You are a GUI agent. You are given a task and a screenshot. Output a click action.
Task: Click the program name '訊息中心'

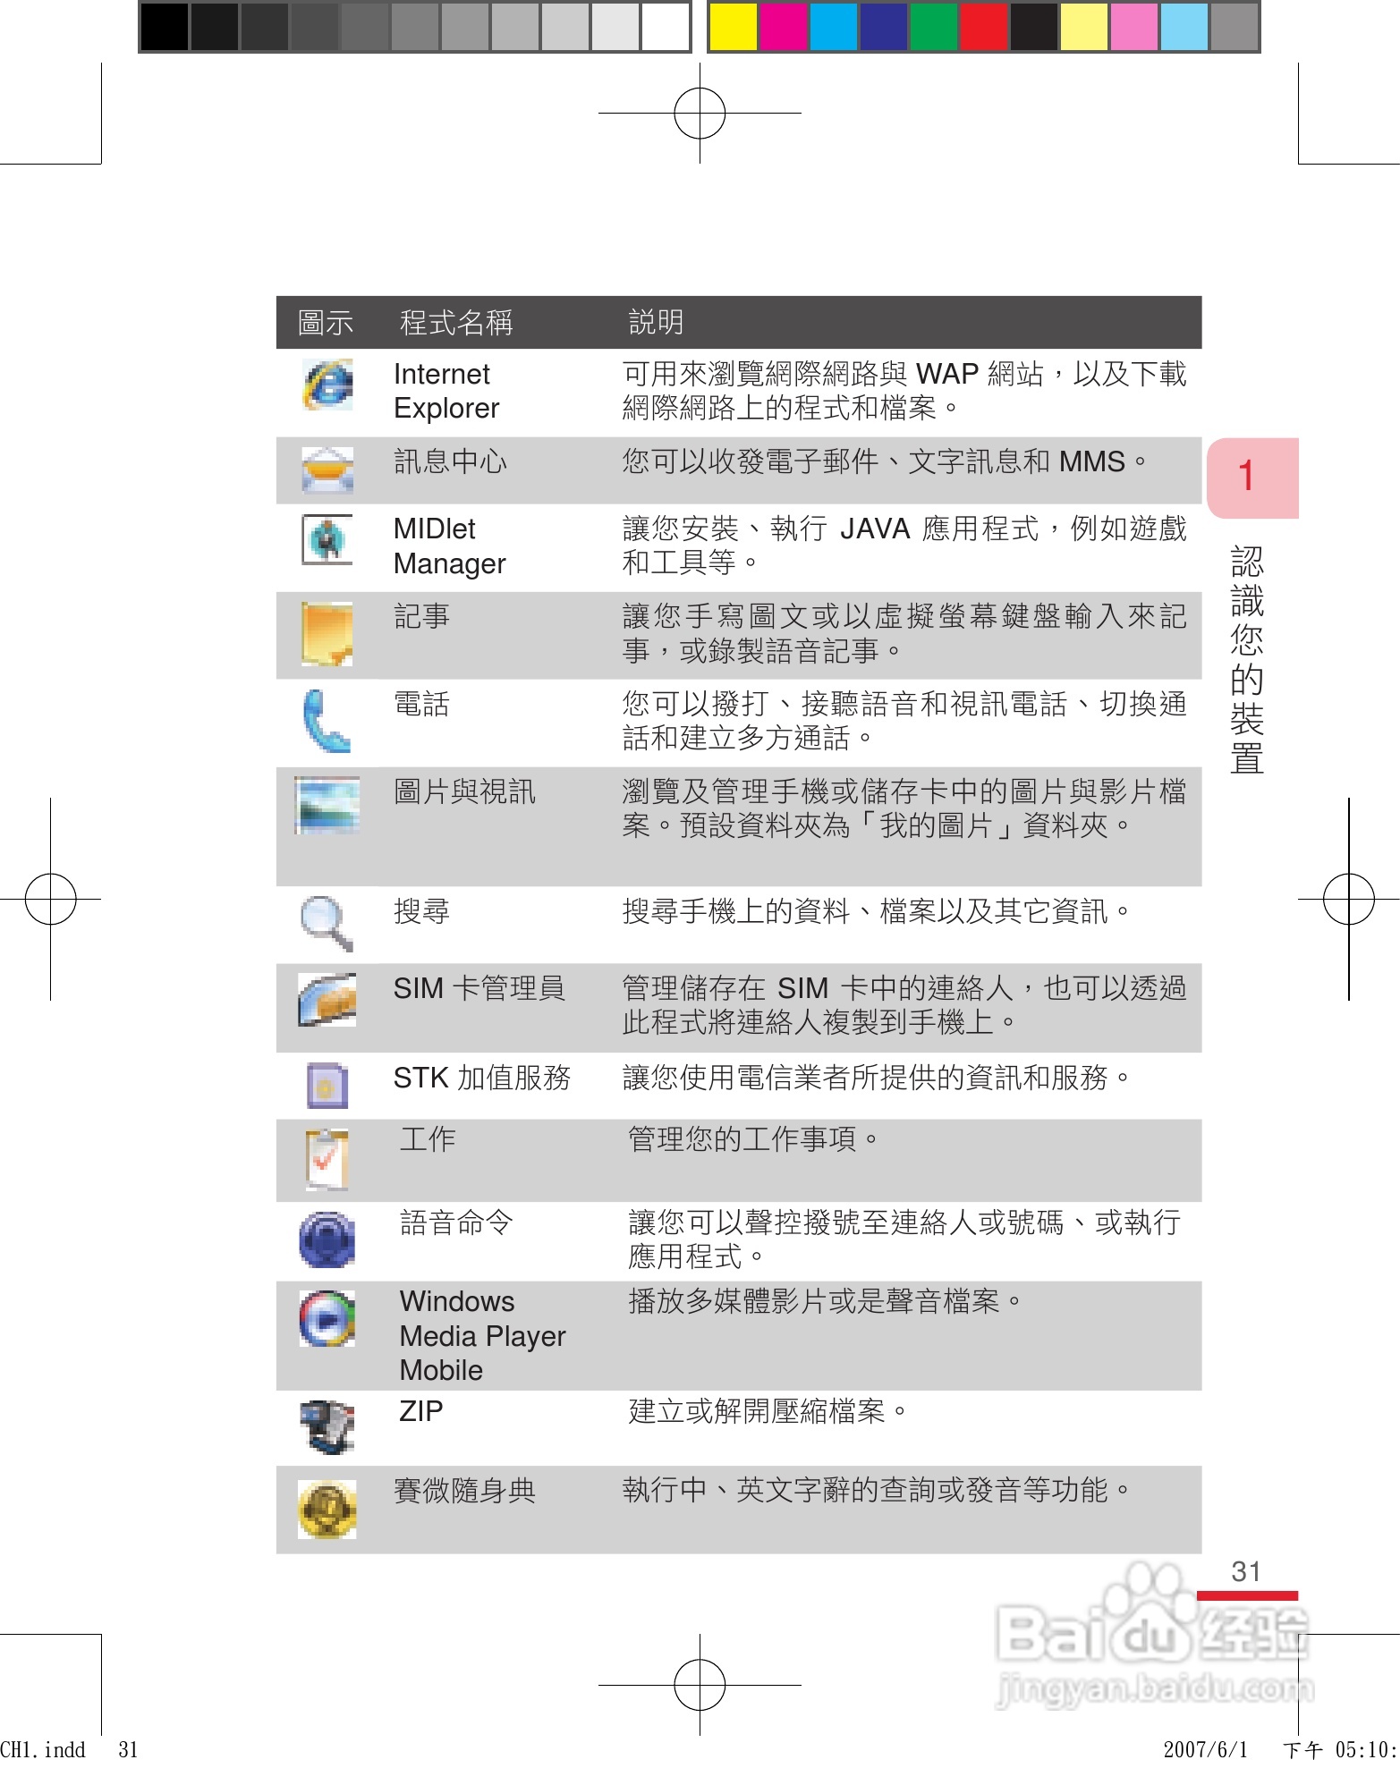[x=451, y=461]
